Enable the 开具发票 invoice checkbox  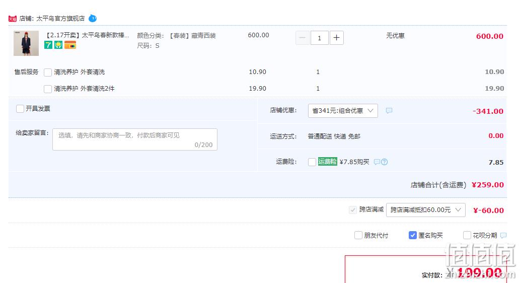coord(20,108)
